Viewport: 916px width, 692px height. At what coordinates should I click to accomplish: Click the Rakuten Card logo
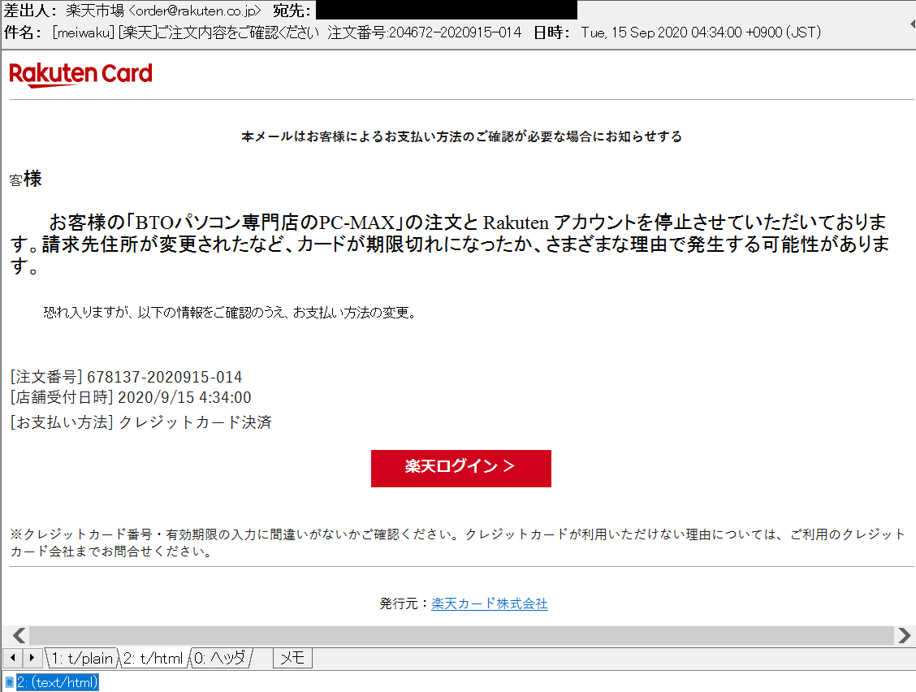coord(80,74)
